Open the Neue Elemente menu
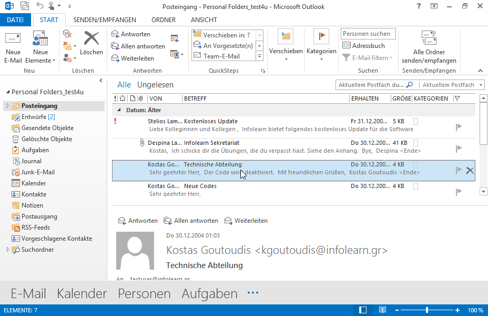This screenshot has height=316, width=488. tap(40, 47)
